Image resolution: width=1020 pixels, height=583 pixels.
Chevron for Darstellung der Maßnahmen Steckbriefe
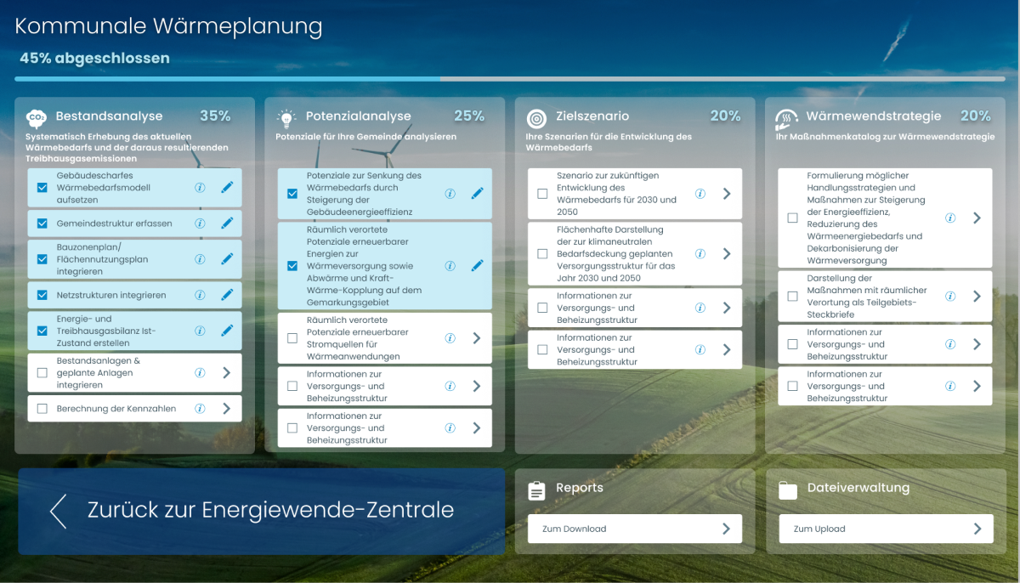tap(976, 297)
